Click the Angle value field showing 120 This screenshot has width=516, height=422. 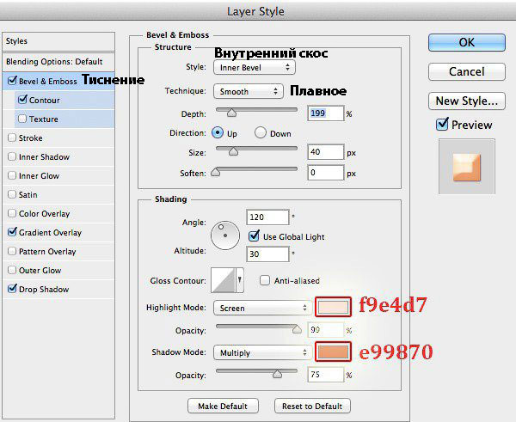tap(267, 217)
